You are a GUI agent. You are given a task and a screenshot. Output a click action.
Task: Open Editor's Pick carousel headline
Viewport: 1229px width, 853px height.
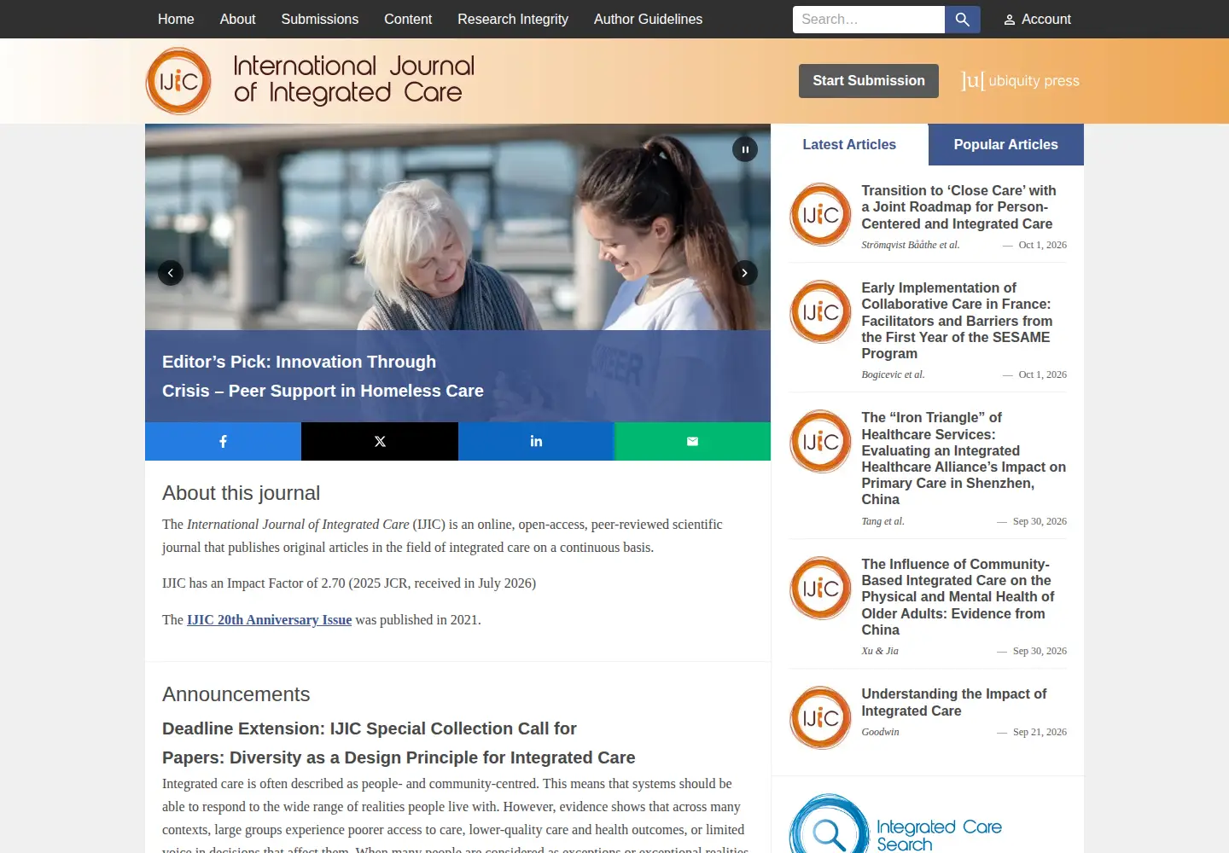[323, 376]
